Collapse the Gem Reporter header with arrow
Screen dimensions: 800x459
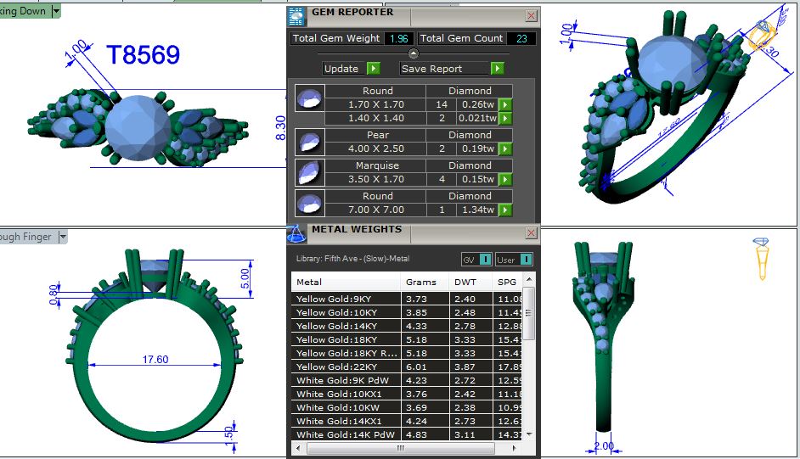[x=414, y=53]
